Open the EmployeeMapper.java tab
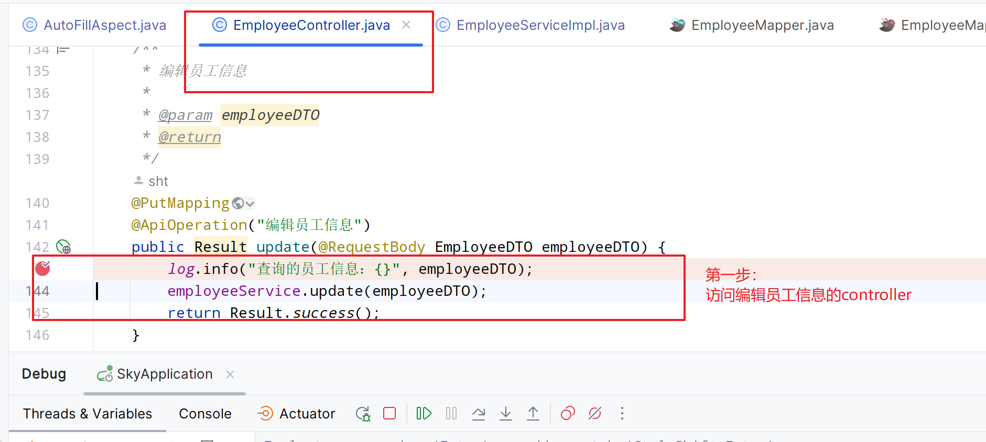986x442 pixels. [x=752, y=25]
